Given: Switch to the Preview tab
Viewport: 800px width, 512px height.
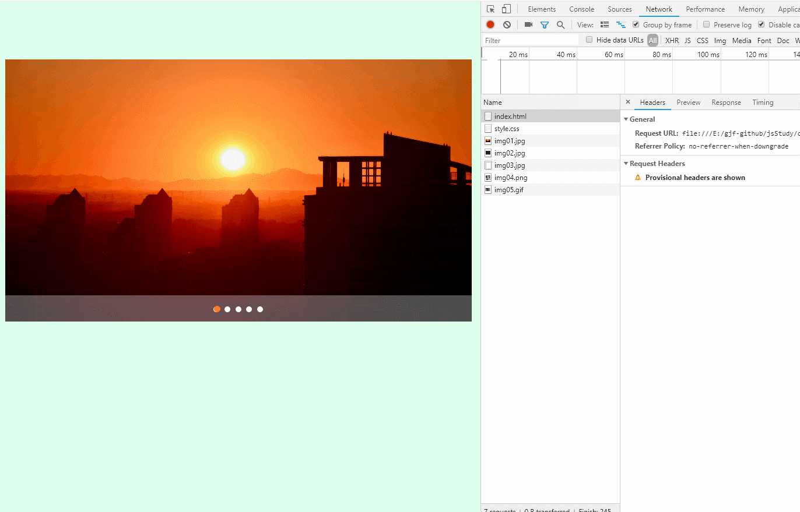Looking at the screenshot, I should coord(689,103).
